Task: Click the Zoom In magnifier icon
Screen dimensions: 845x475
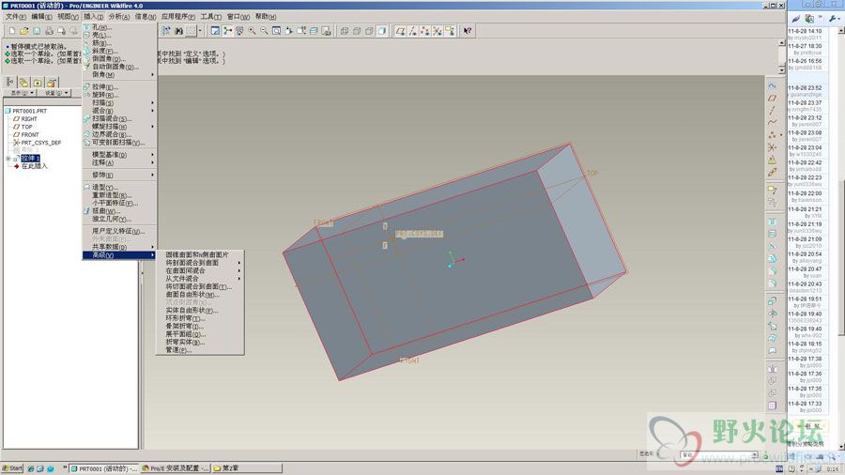Action: [252, 31]
